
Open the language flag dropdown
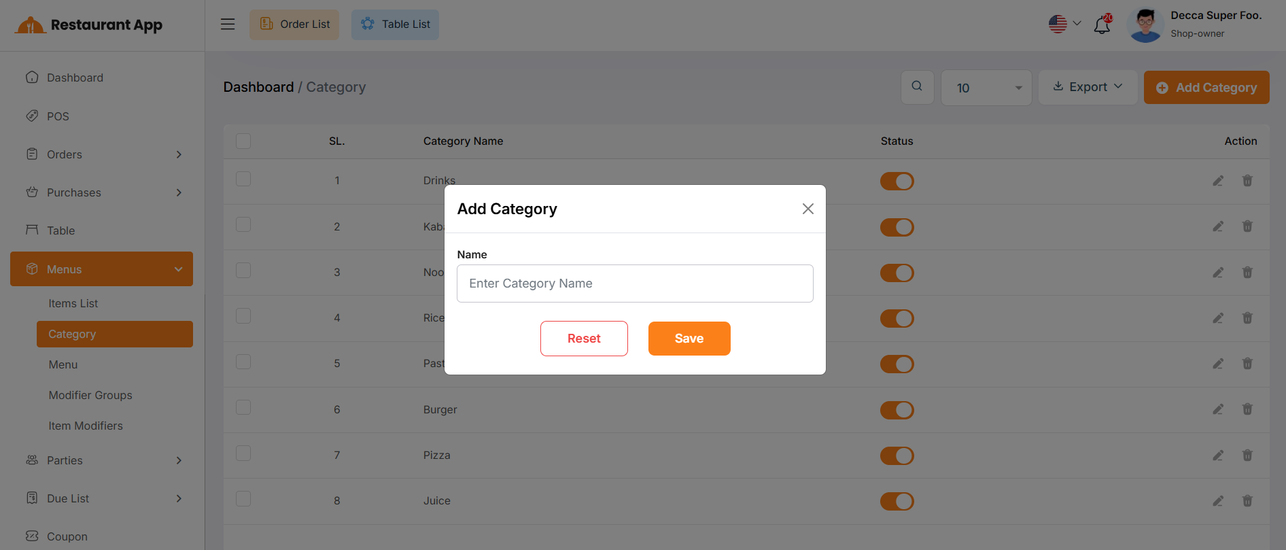click(1064, 24)
